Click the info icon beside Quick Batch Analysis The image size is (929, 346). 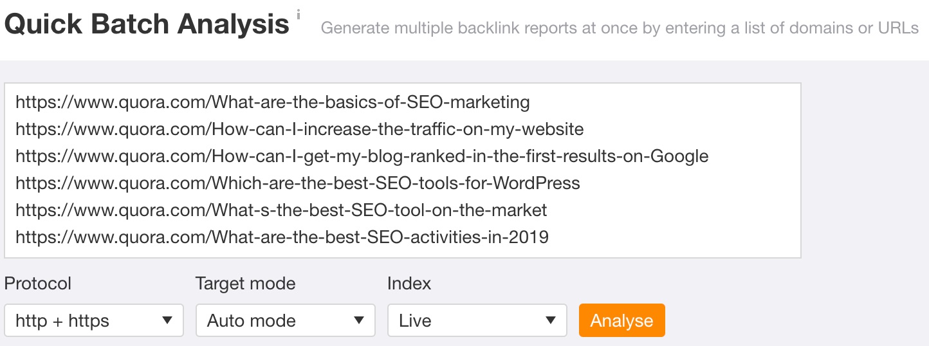pyautogui.click(x=299, y=13)
